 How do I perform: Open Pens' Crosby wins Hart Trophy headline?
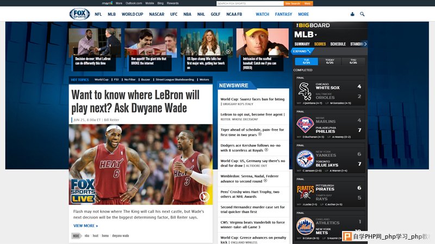250,194
